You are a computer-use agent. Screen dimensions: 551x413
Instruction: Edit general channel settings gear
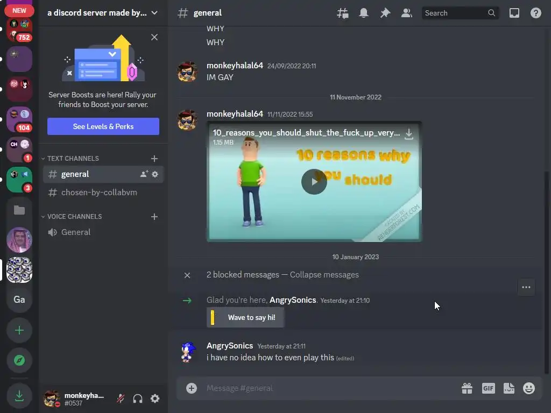tap(155, 174)
